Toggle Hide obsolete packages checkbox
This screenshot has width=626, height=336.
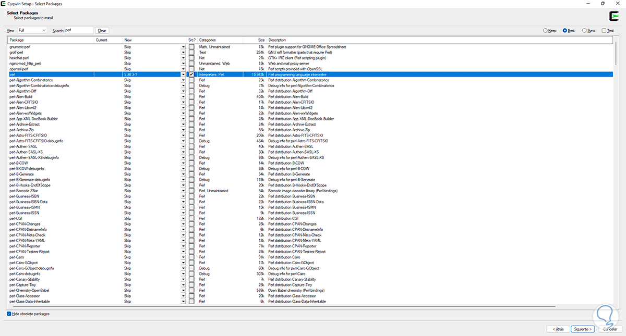(x=28, y=314)
